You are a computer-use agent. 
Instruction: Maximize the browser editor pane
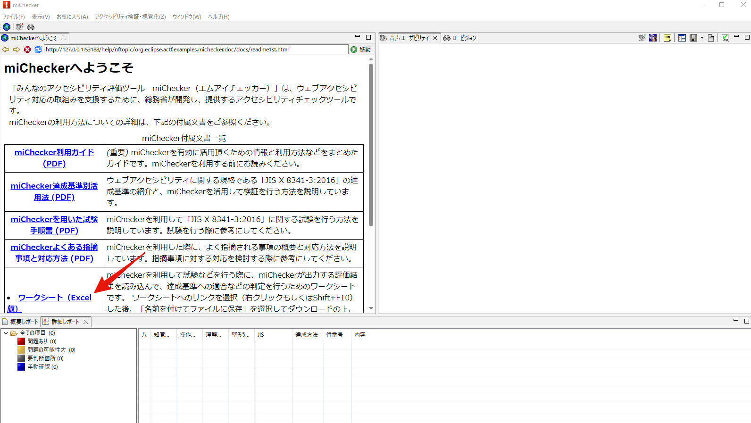click(368, 37)
